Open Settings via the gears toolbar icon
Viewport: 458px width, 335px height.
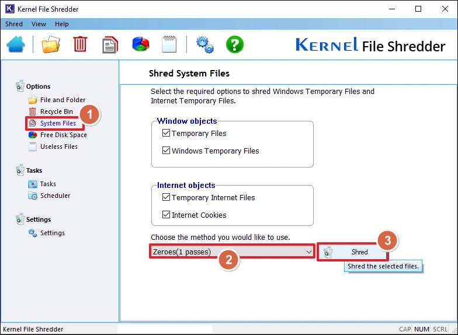[x=204, y=44]
